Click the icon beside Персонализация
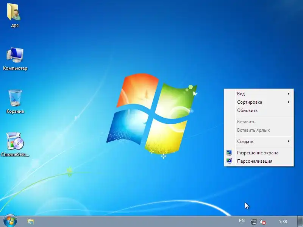This screenshot has height=227, width=303. [x=229, y=161]
